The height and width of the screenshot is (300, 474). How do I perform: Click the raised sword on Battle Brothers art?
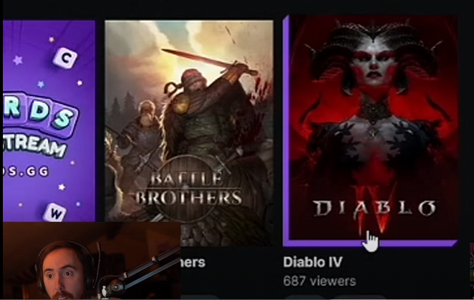pos(210,62)
